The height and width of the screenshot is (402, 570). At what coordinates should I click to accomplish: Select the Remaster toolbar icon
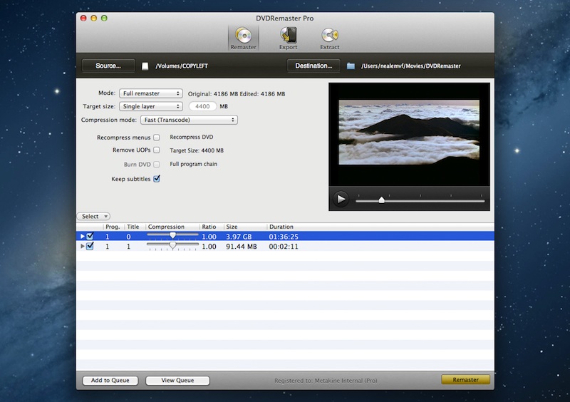243,37
